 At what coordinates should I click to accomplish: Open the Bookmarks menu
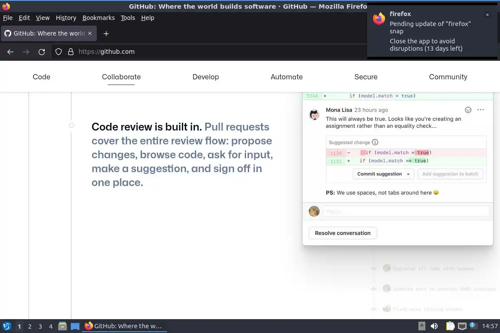(x=99, y=18)
